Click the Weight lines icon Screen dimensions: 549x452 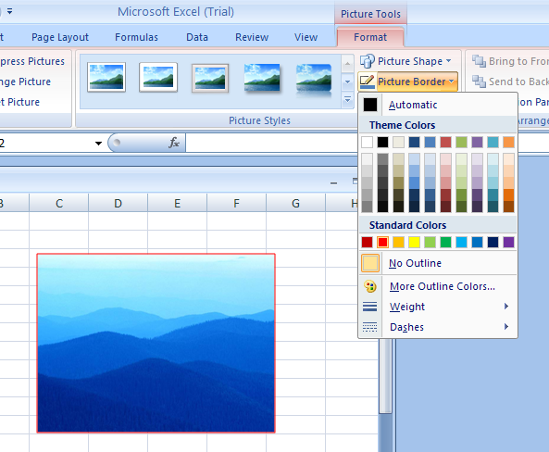(370, 307)
